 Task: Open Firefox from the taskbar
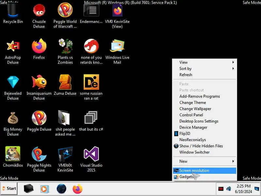(x=78, y=189)
